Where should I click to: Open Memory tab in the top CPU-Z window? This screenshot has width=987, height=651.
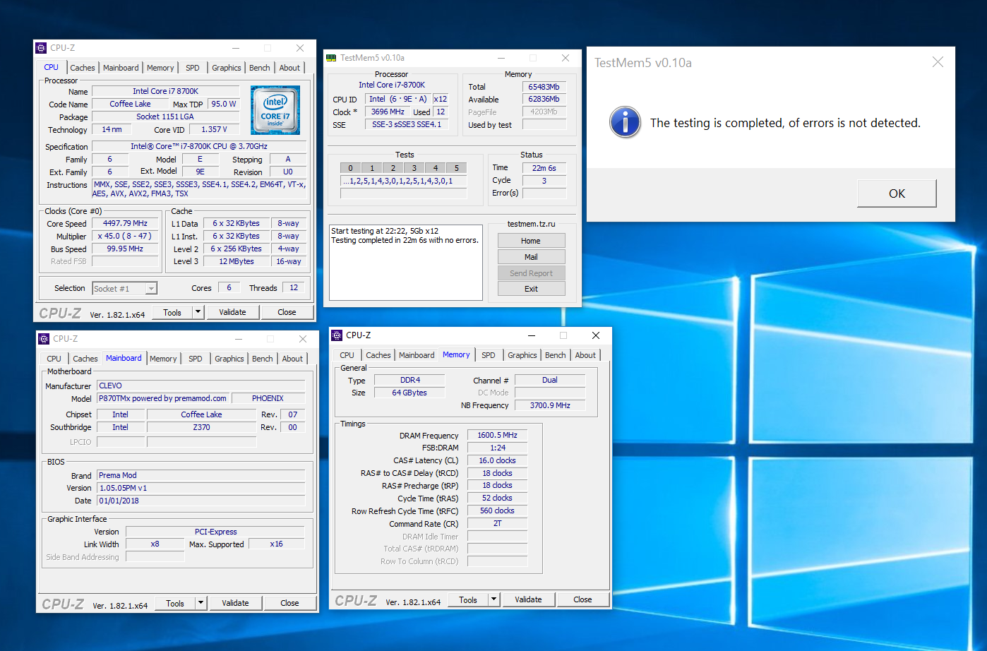coord(160,68)
